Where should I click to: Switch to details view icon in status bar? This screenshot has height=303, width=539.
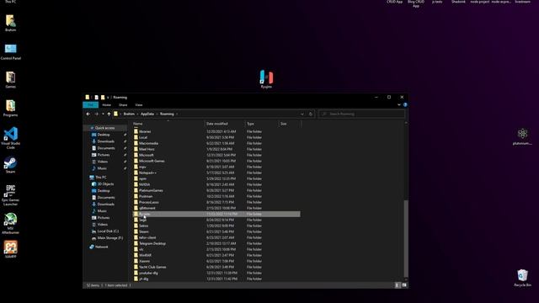click(x=398, y=285)
